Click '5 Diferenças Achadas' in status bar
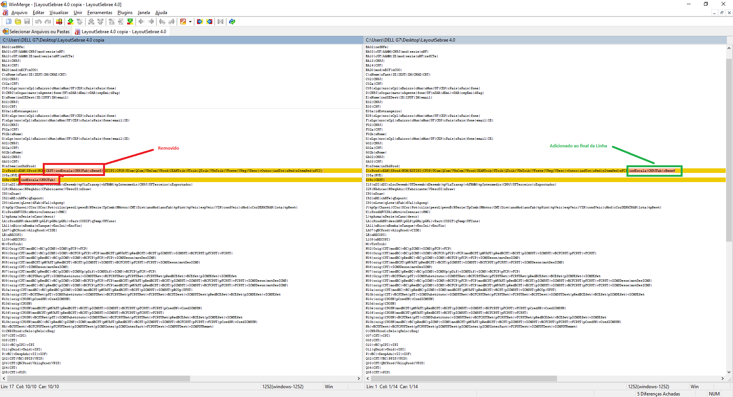 coord(659,394)
